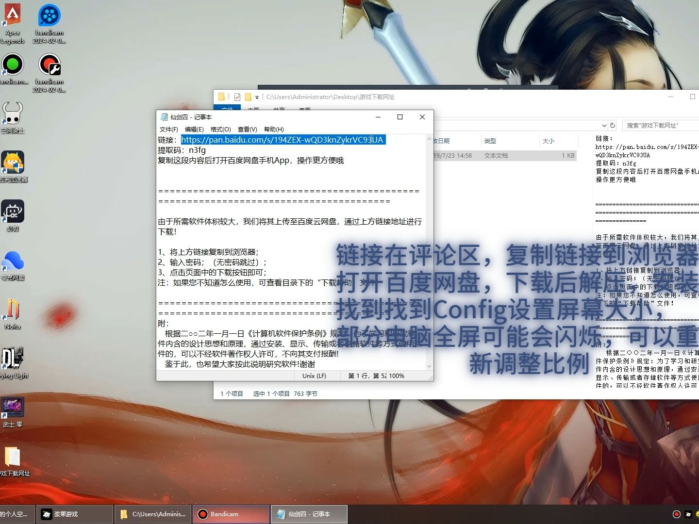This screenshot has height=524, width=699.
Task: Click the Explorer address path C:\Users\Administrator\Desktop
Action: click(x=330, y=97)
